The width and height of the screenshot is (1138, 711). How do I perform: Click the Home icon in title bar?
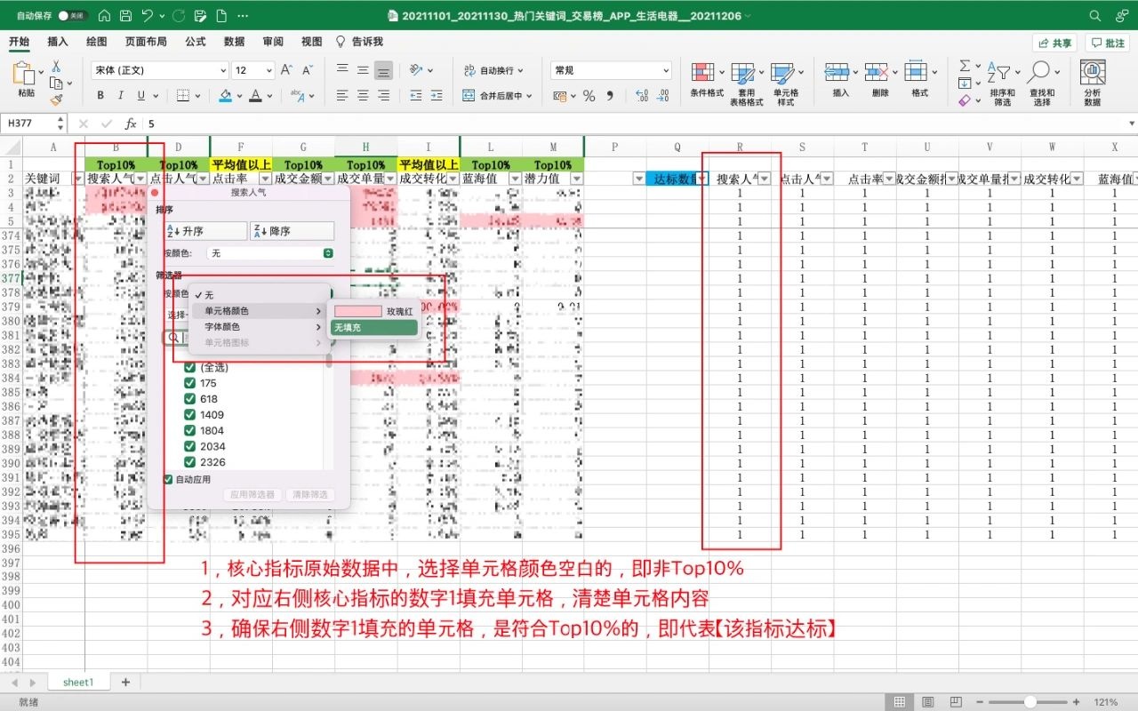[x=105, y=16]
